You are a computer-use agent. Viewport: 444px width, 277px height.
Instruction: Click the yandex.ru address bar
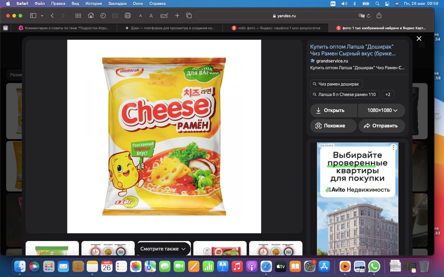(284, 16)
